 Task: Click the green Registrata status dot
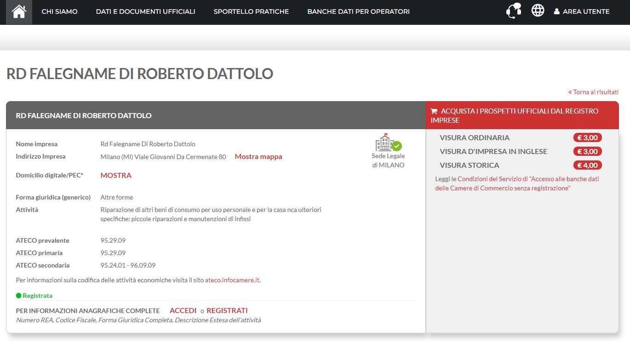point(19,296)
